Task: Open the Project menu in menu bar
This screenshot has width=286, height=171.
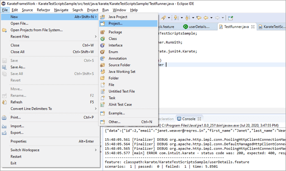Action: [93, 10]
